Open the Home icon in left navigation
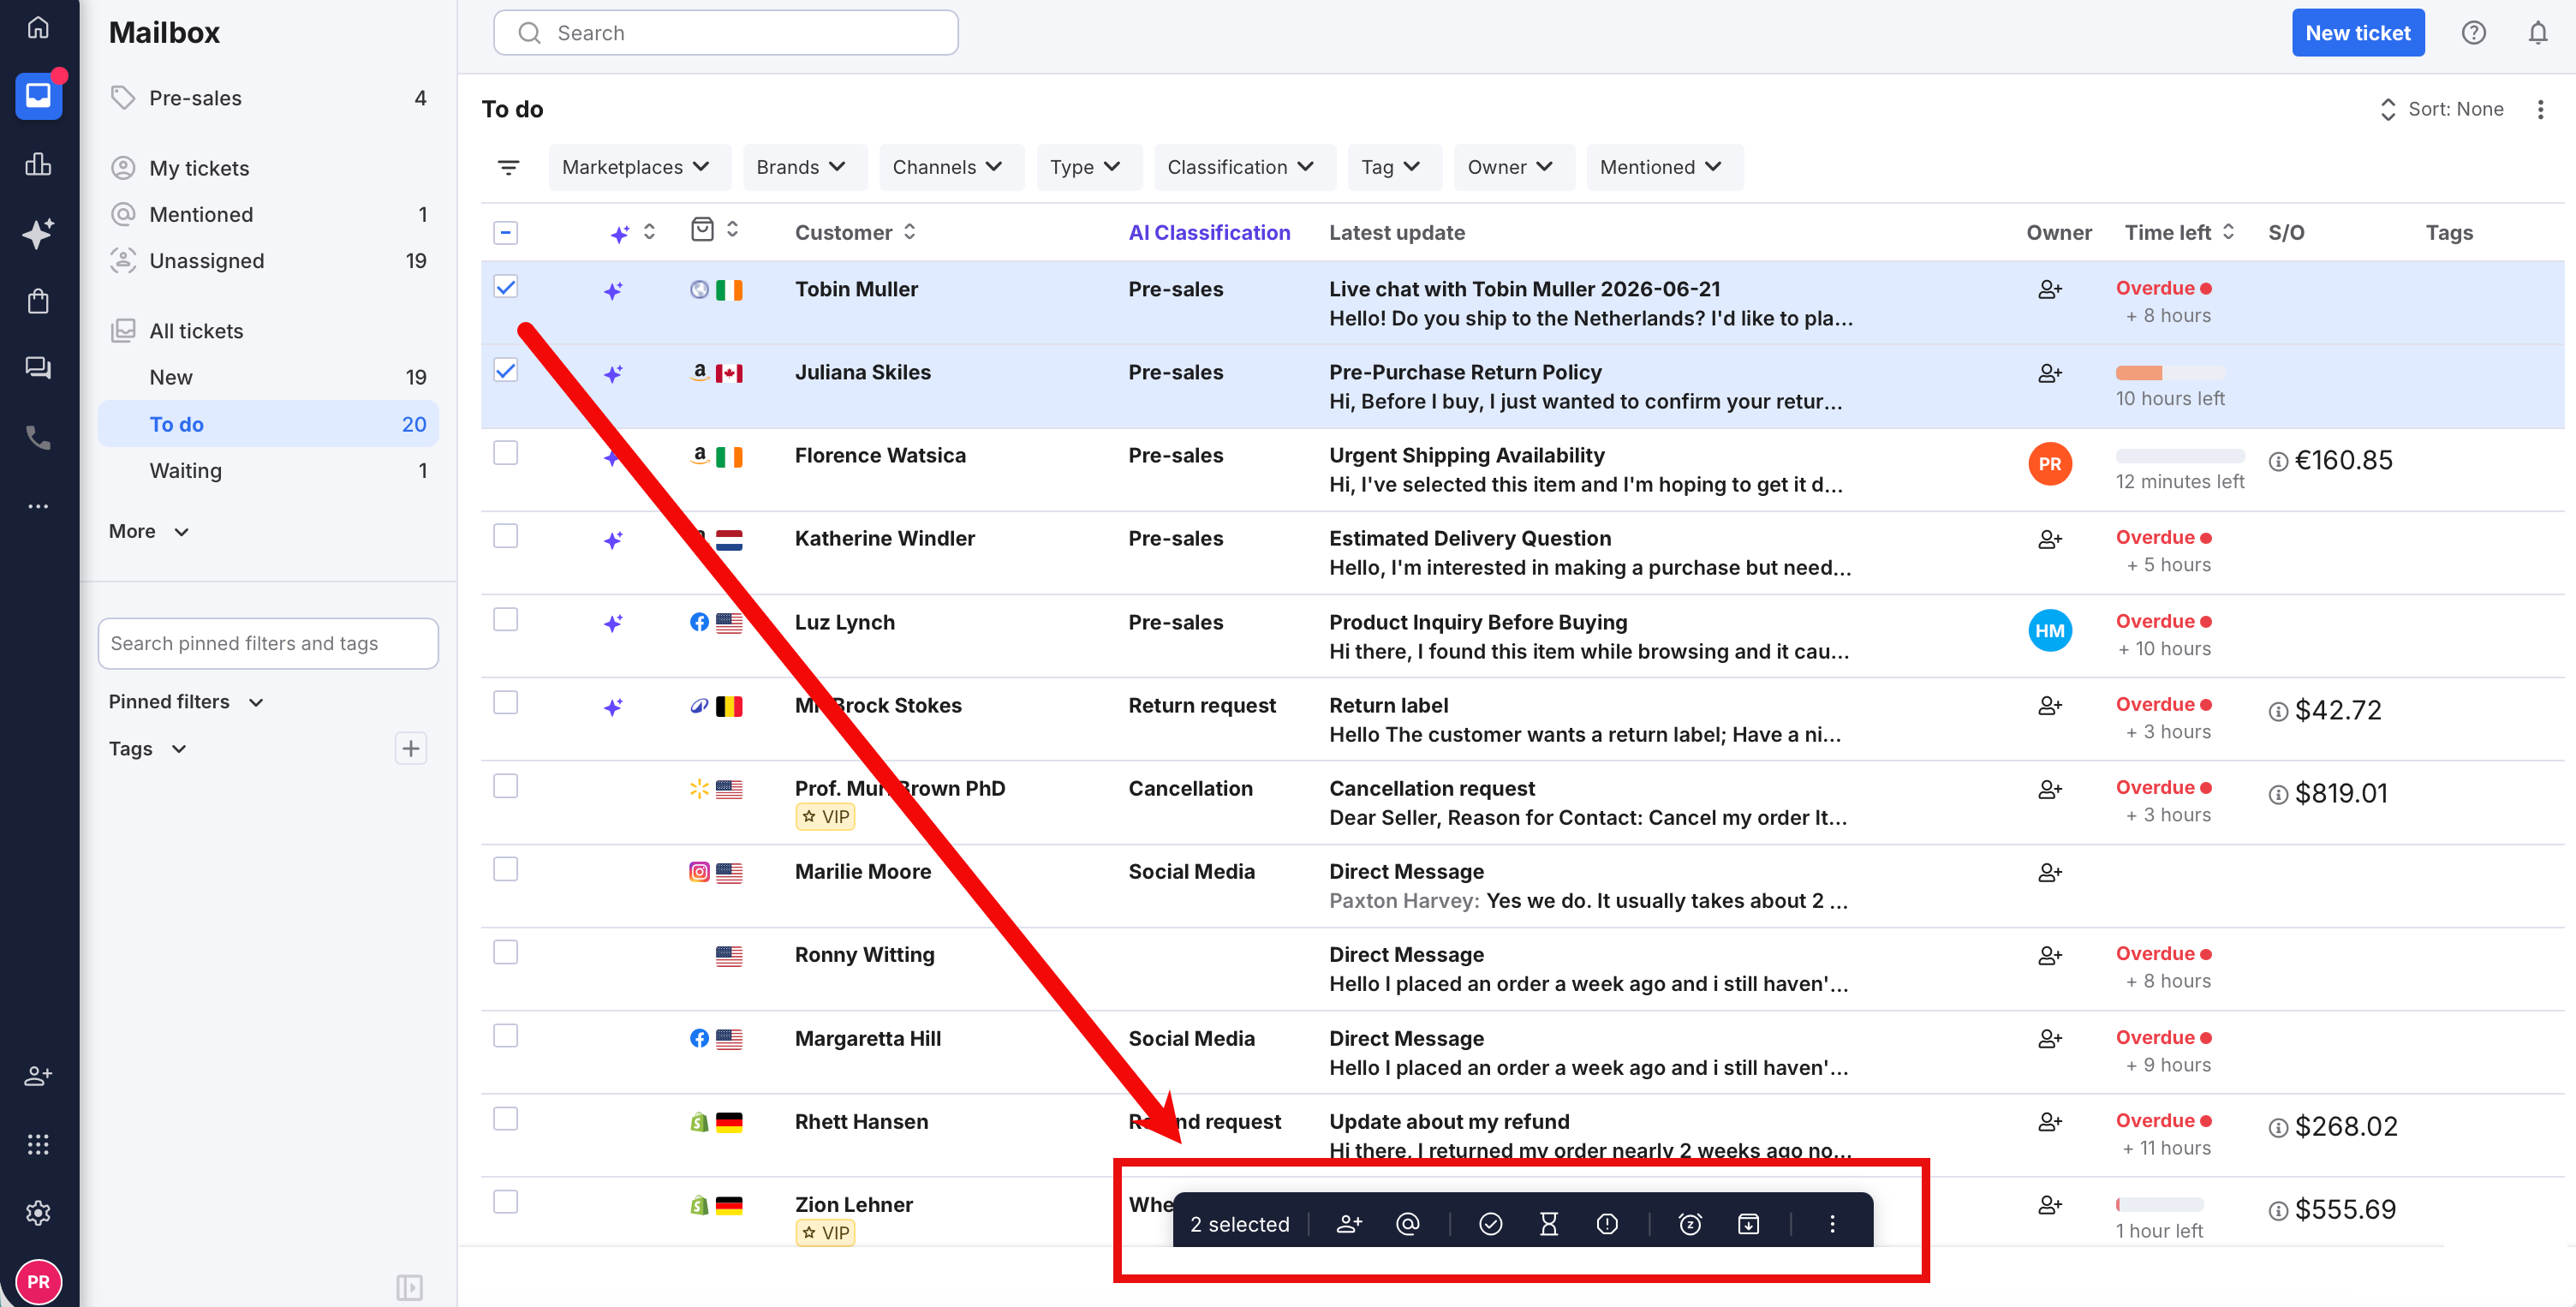 [38, 27]
